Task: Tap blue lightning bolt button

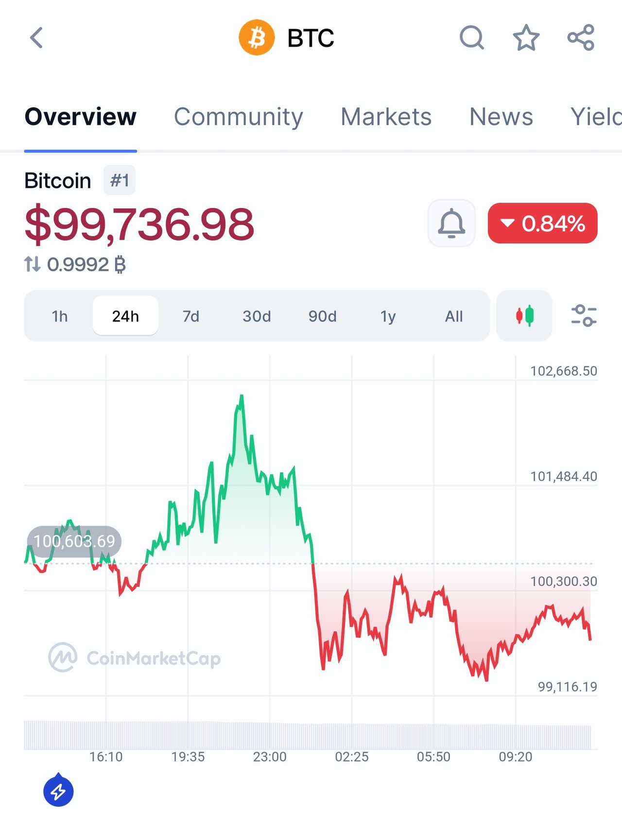Action: tap(58, 791)
